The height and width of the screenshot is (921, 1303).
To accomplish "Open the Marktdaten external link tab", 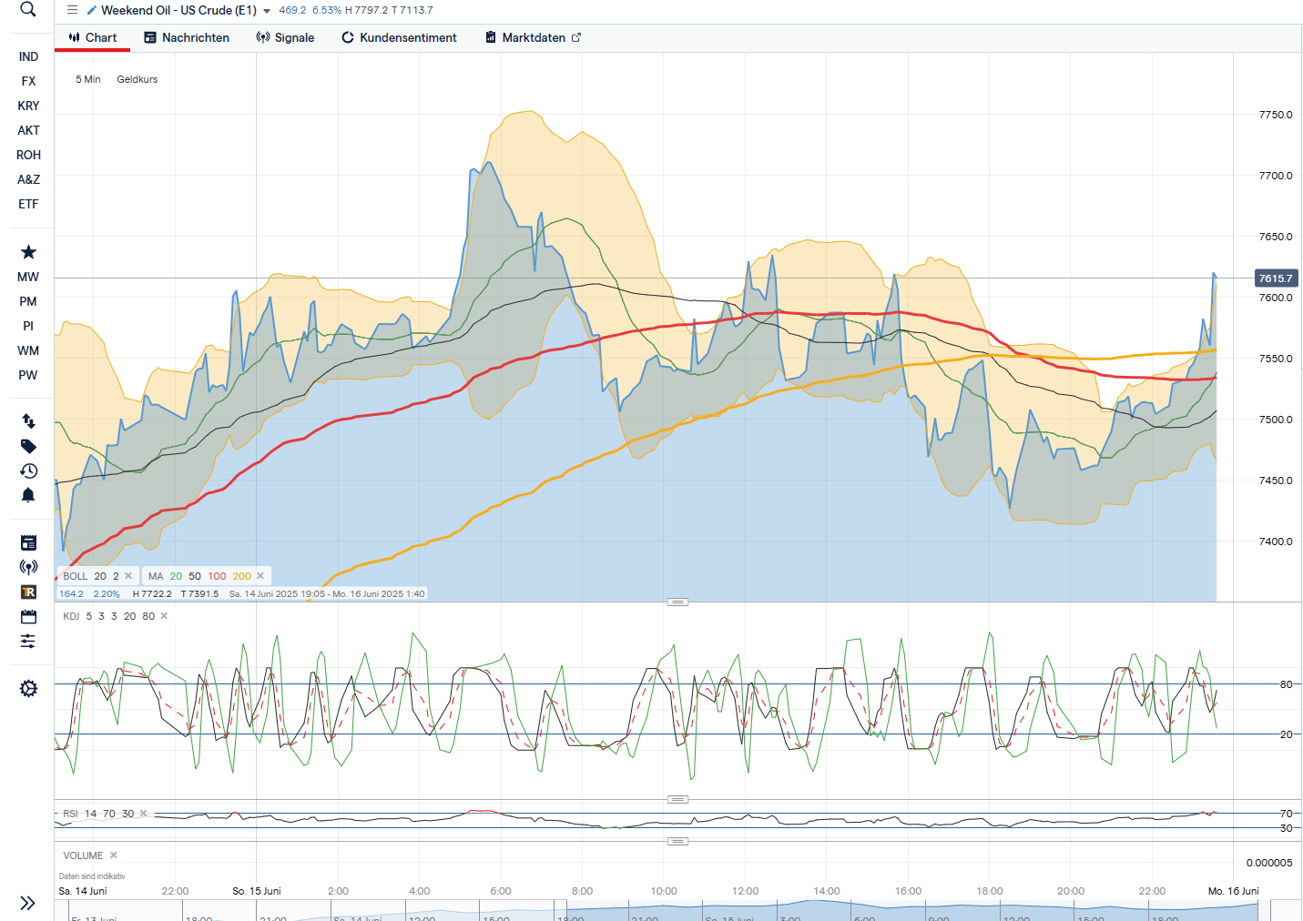I will point(533,37).
